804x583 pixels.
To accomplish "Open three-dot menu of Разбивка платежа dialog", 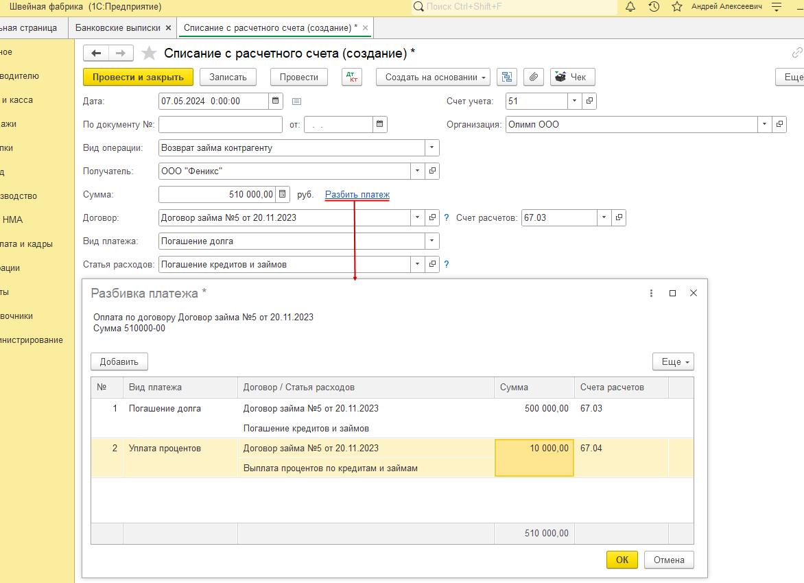I will pyautogui.click(x=651, y=293).
